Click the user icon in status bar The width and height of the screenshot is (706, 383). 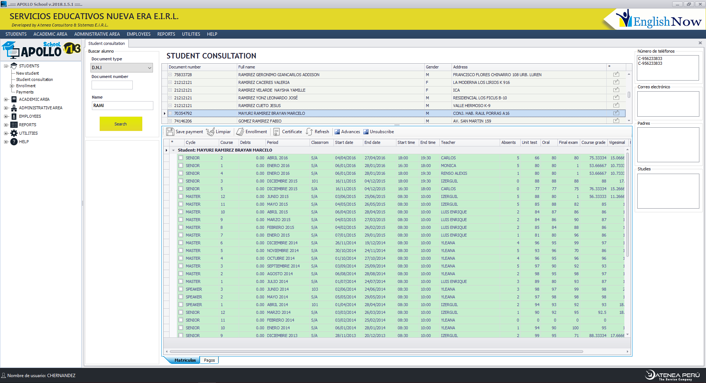(4, 375)
